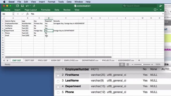Open the Window menu in menu bar
Screen dimensions: 171x96
[79, 2]
